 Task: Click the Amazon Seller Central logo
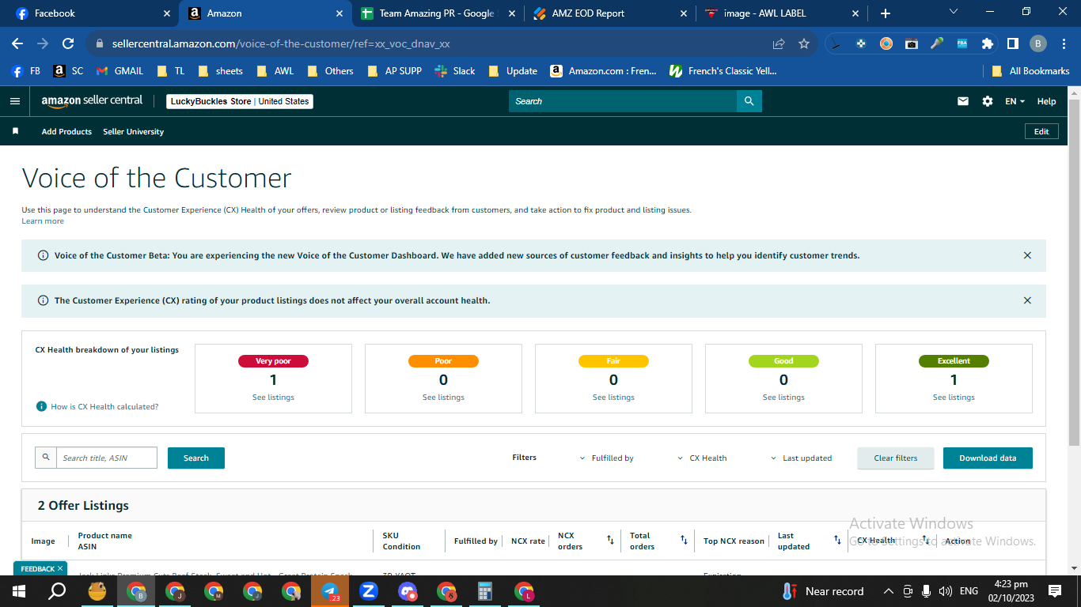click(x=92, y=101)
